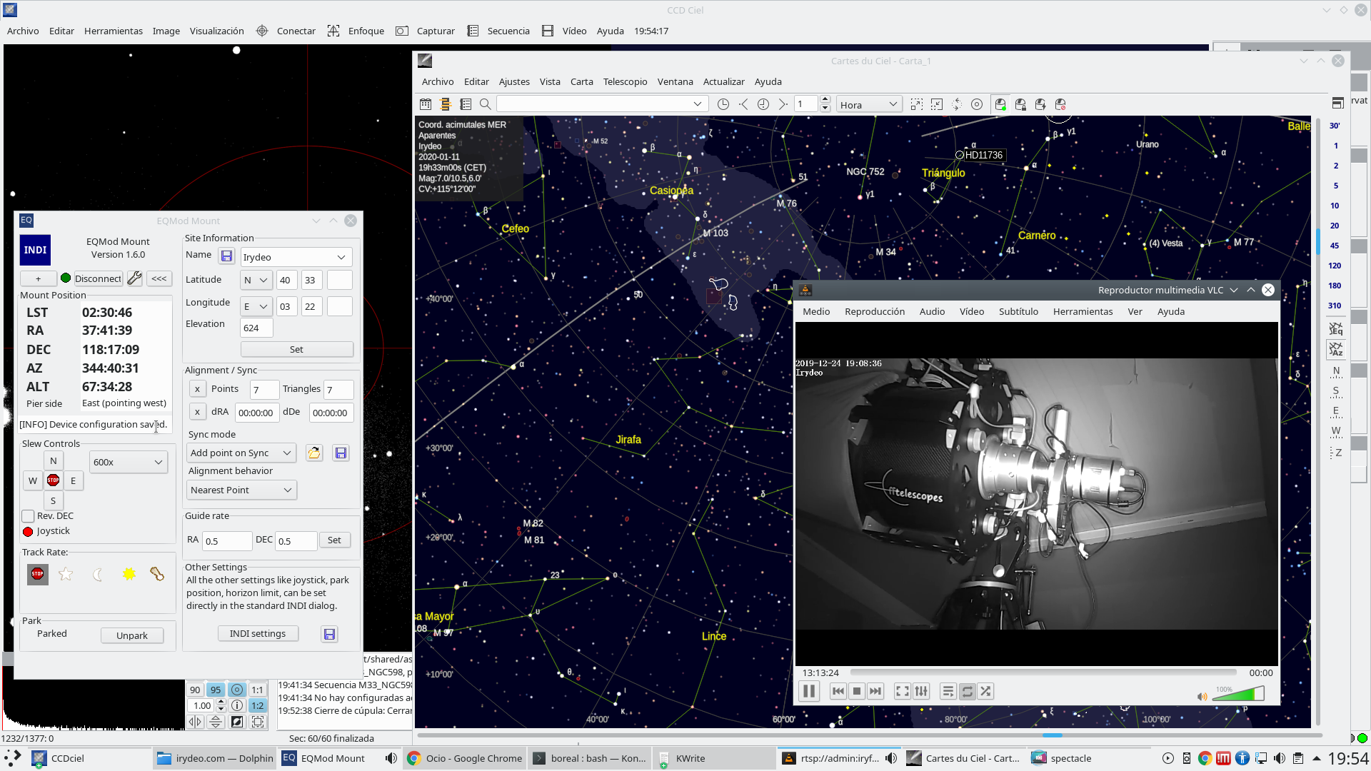1371x771 pixels.
Task: Switch to equatorial coordinates Eq icon
Action: pos(1336,329)
